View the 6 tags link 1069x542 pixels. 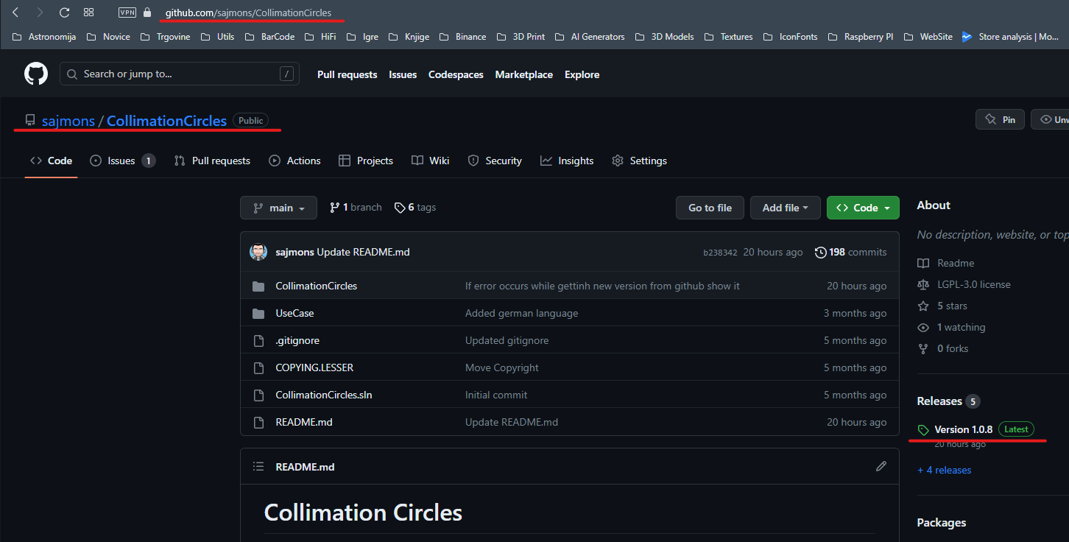(415, 208)
